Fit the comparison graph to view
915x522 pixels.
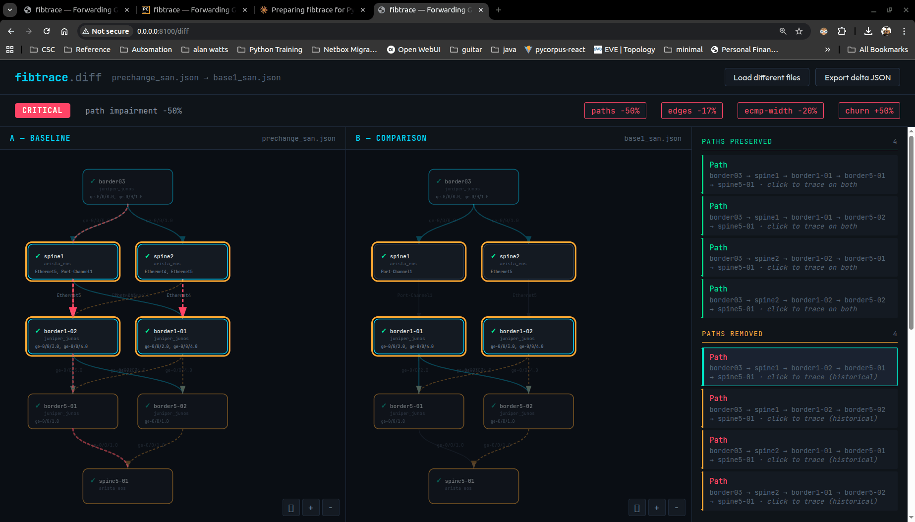pyautogui.click(x=637, y=507)
